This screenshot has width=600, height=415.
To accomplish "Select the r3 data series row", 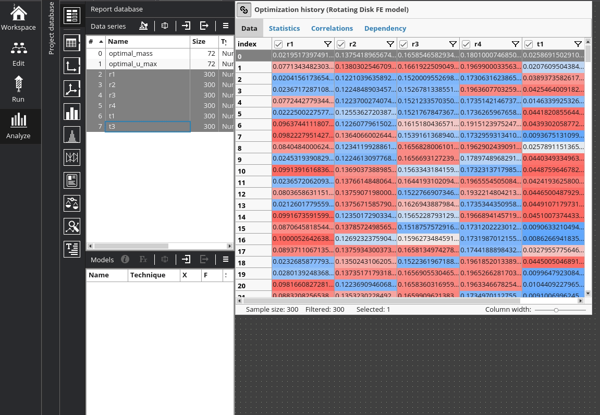I will click(x=160, y=95).
